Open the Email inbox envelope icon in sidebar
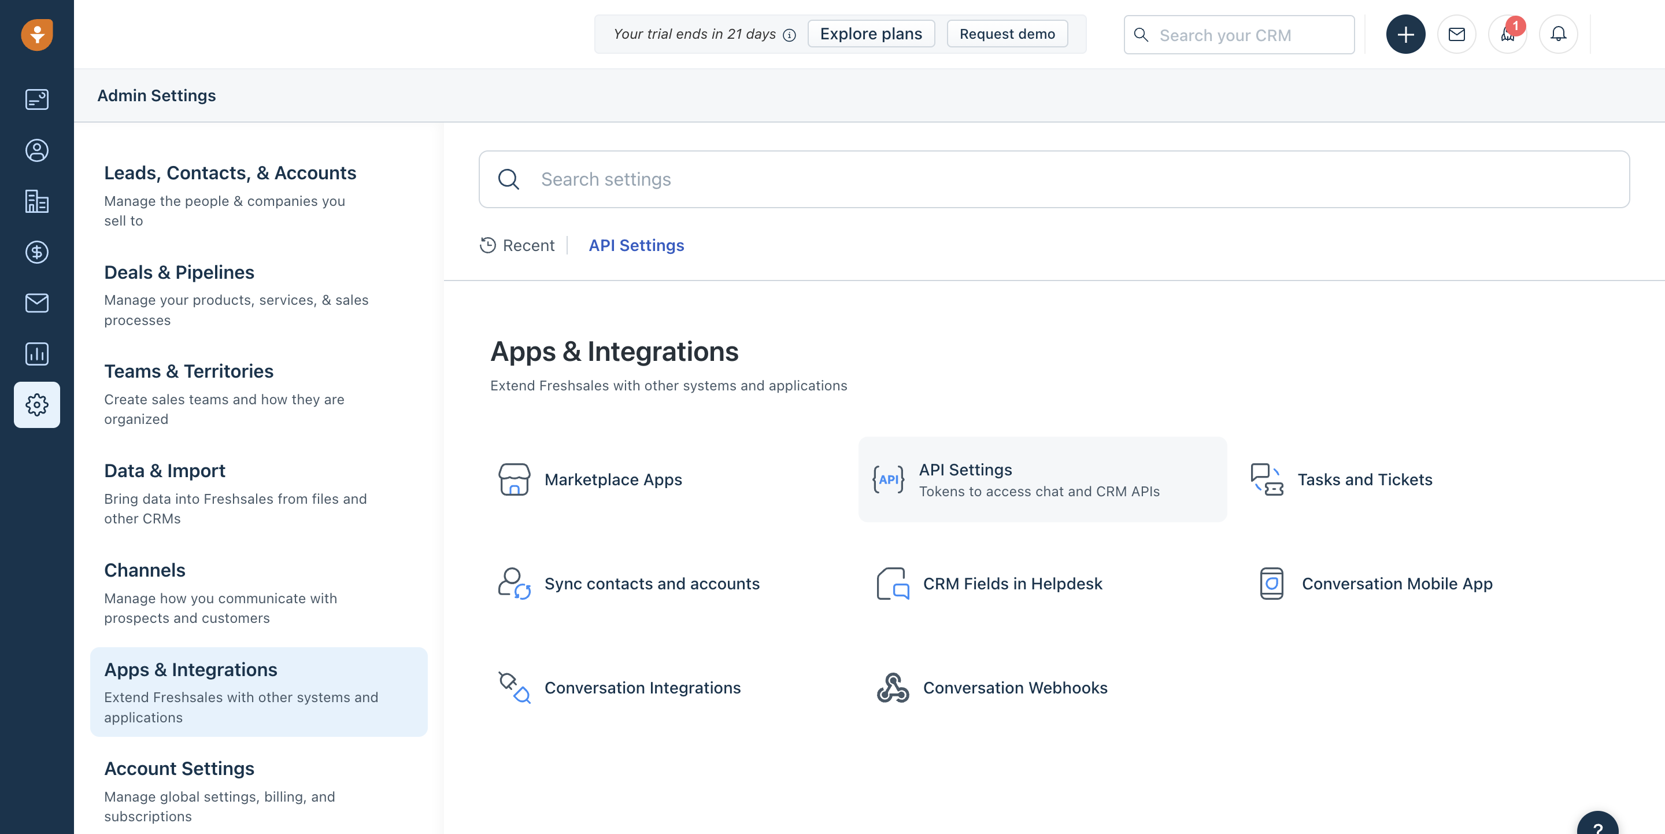 pyautogui.click(x=36, y=303)
